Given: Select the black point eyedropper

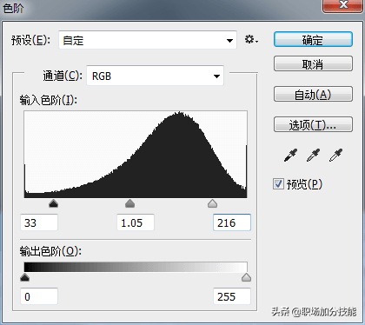Looking at the screenshot, I should point(290,156).
